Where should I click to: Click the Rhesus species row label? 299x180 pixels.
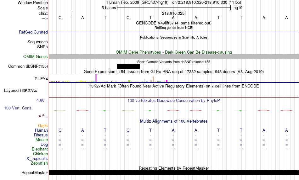click(x=41, y=135)
